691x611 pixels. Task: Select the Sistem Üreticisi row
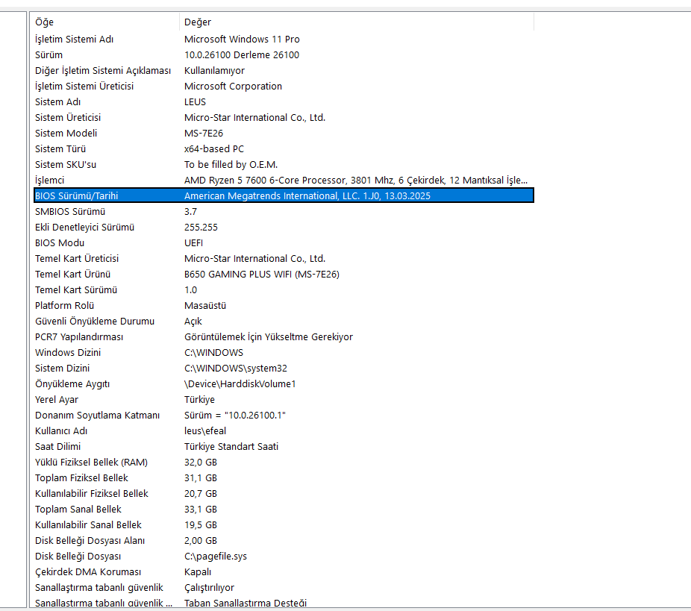pos(284,118)
